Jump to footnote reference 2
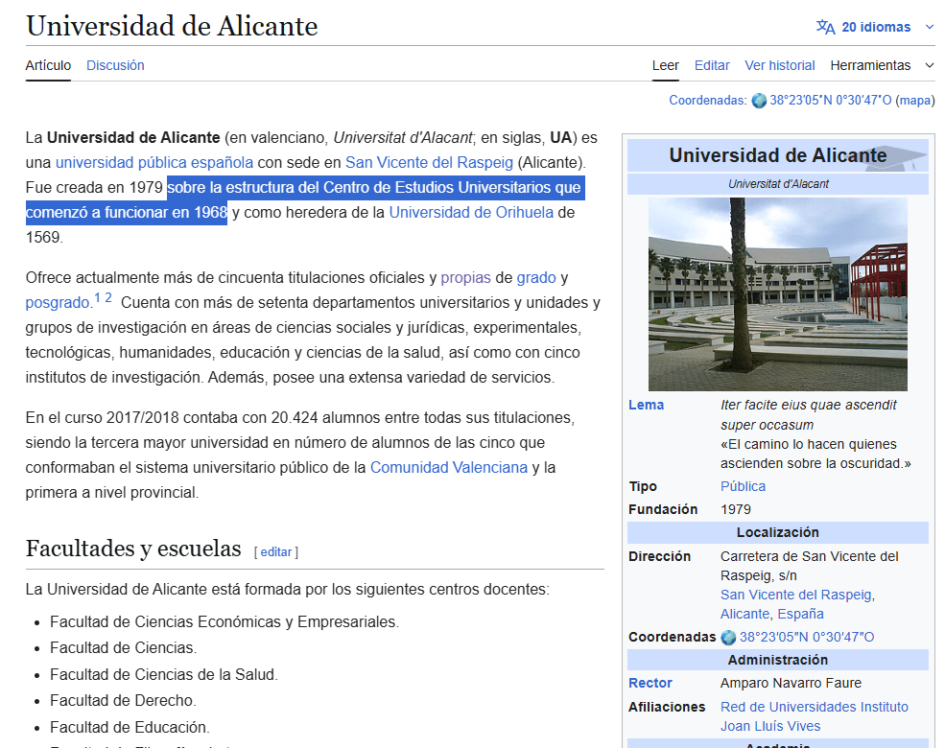The width and height of the screenshot is (945, 748). [108, 297]
